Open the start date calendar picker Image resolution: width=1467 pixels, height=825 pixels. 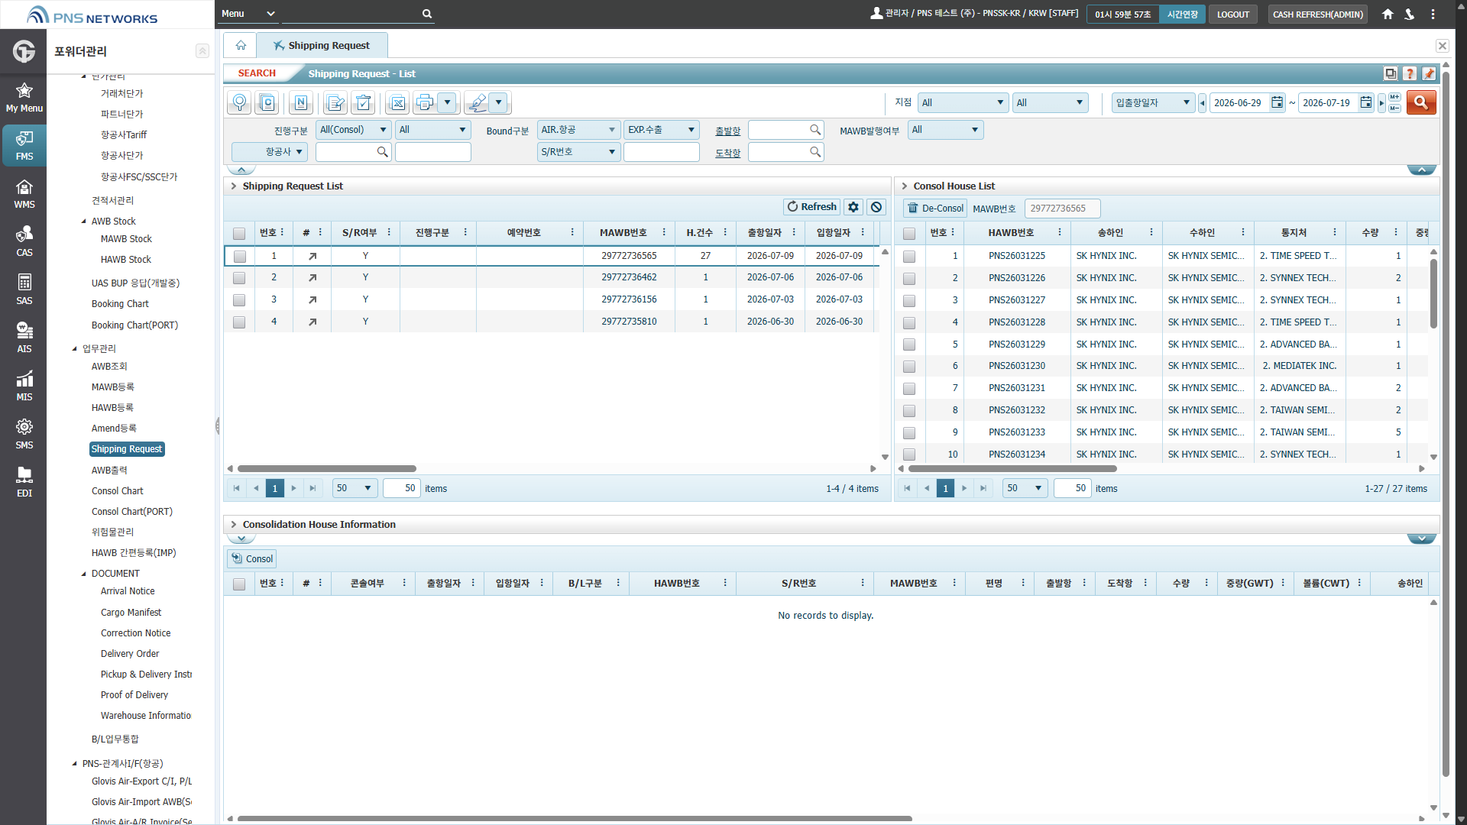[1277, 102]
